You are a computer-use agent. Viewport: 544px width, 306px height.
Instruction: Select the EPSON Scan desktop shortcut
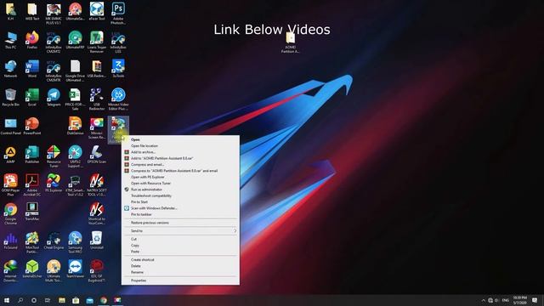pyautogui.click(x=96, y=155)
